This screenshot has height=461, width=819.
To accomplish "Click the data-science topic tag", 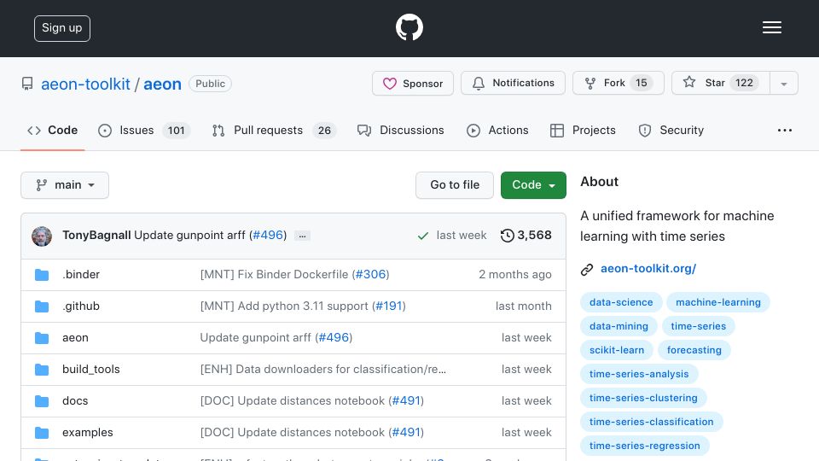I will (621, 302).
